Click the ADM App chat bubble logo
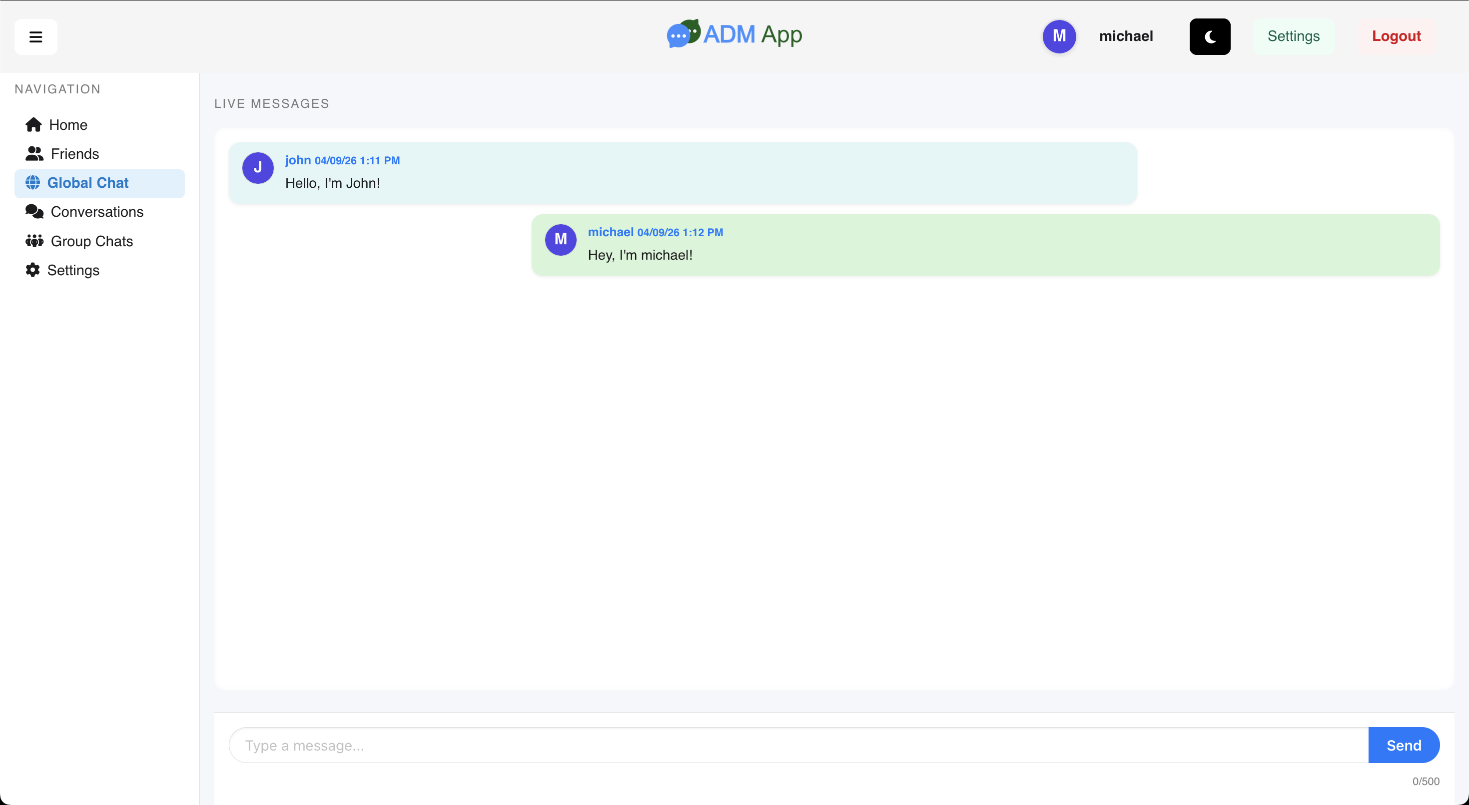 [x=683, y=34]
